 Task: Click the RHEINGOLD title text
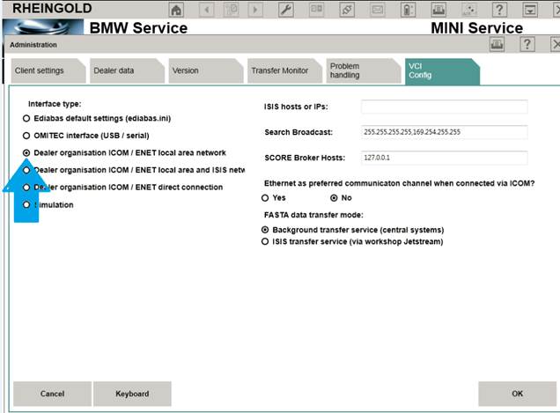[x=52, y=8]
